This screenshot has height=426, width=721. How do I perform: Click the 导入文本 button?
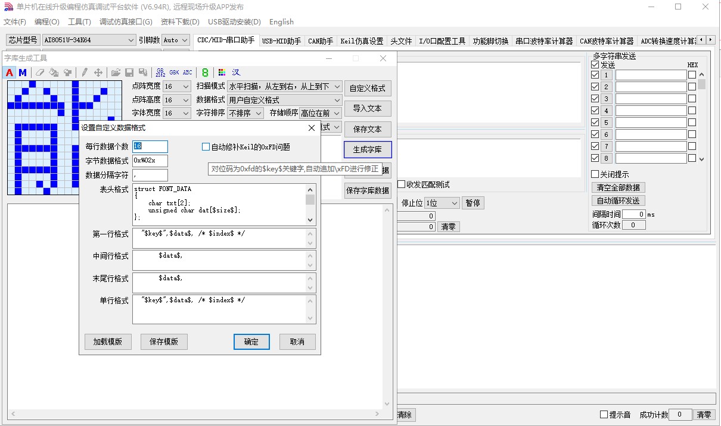tap(368, 108)
